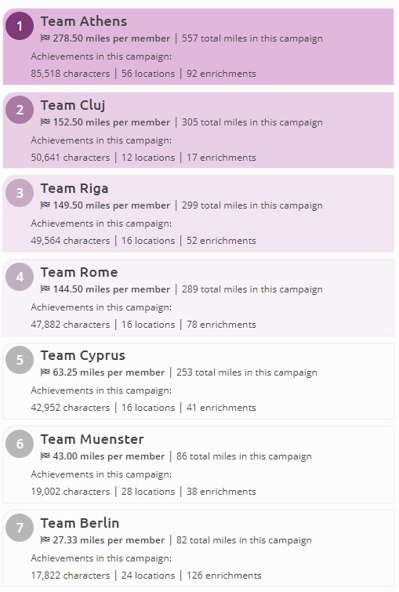Click the rank 3 circle badge
This screenshot has width=399, height=592.
pyautogui.click(x=20, y=193)
